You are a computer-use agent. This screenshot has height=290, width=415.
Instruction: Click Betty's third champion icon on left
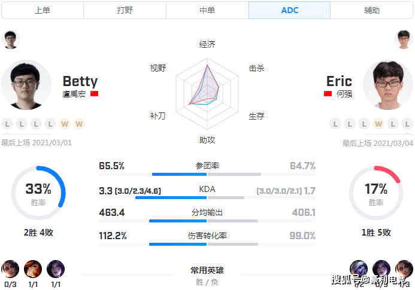tap(56, 270)
